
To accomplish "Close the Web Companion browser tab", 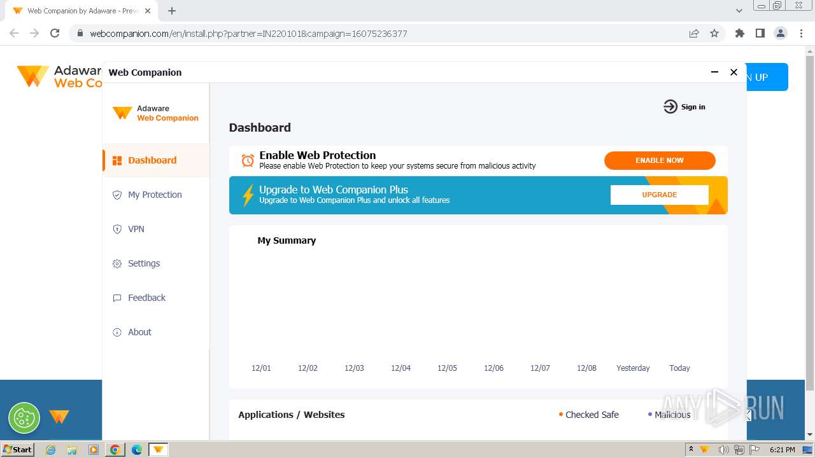I will pyautogui.click(x=147, y=11).
